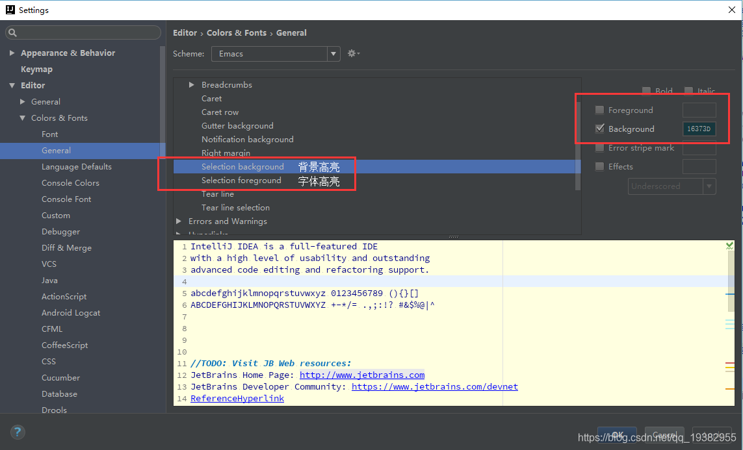Select CoffeeScript colors page
The height and width of the screenshot is (450, 743).
point(64,345)
